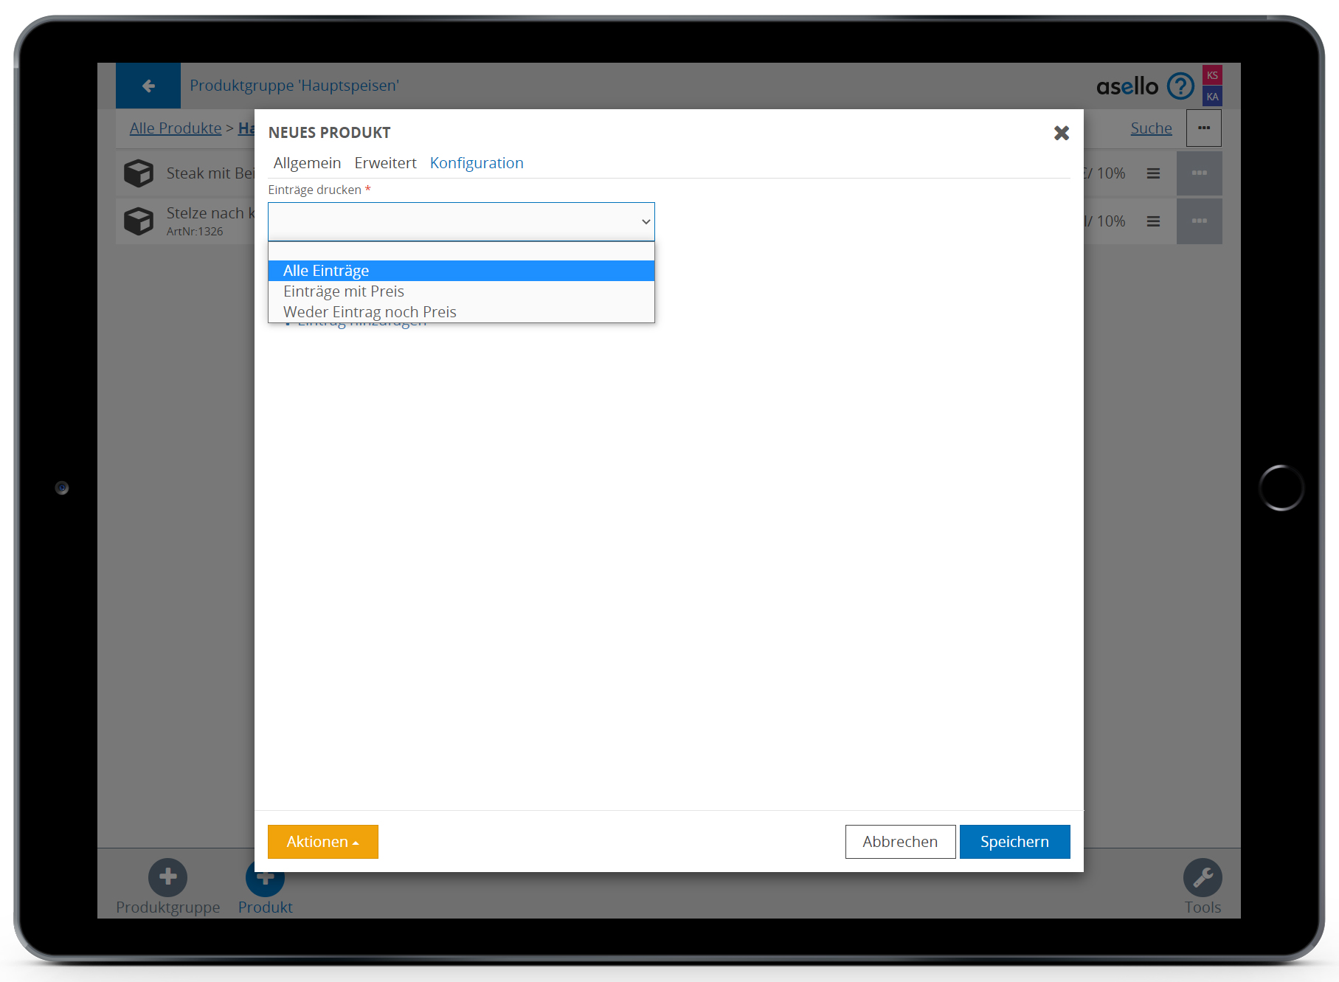The height and width of the screenshot is (982, 1339).
Task: Close the Neues Produkt dialog
Action: 1061,133
